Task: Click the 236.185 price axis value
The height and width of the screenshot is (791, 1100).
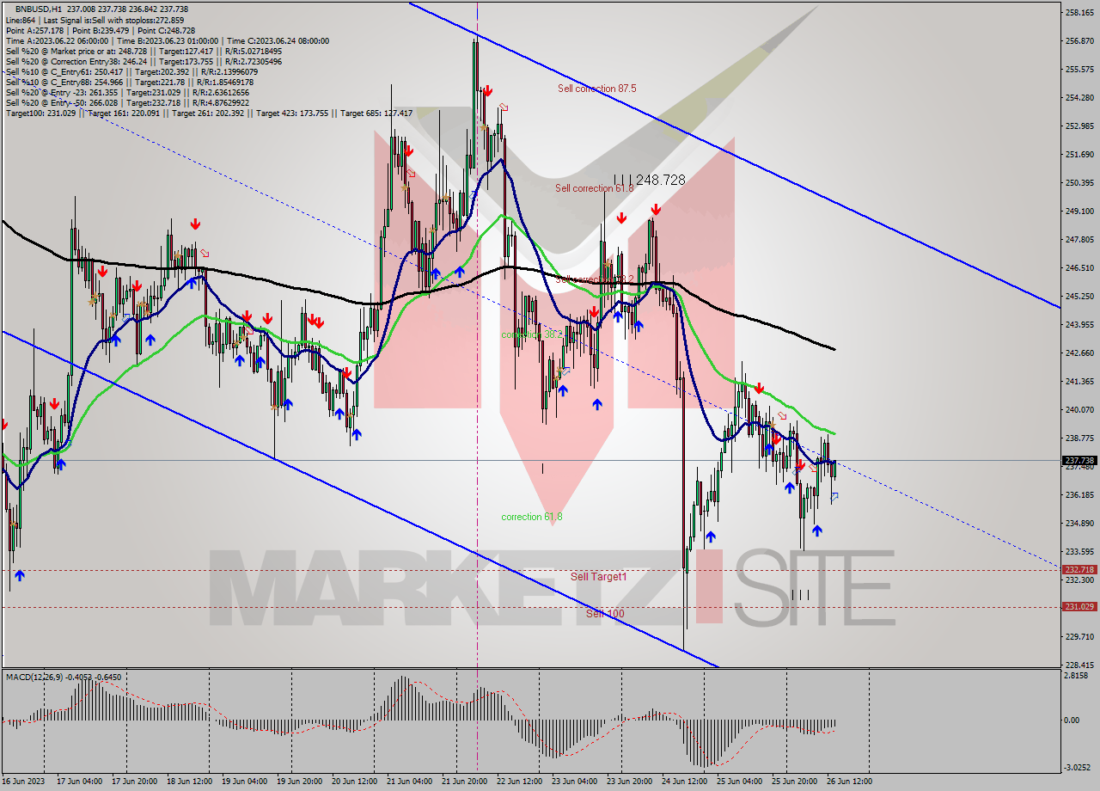Action: (1079, 494)
